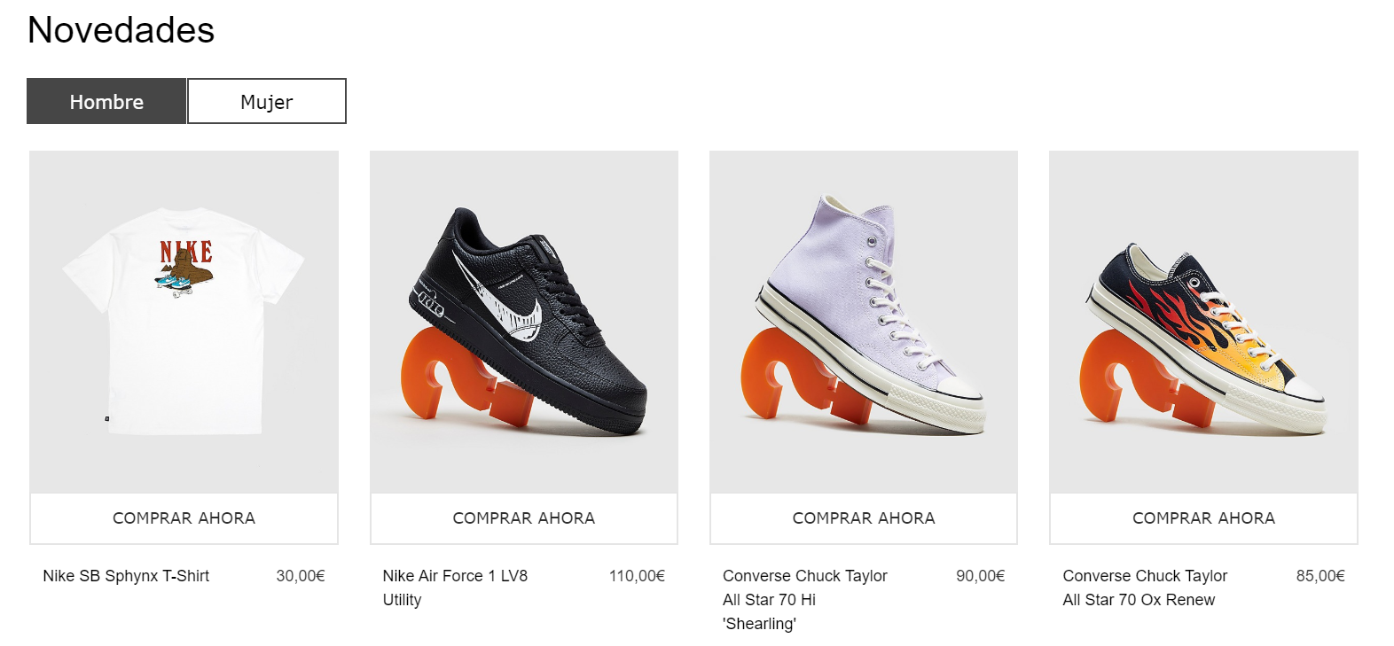Viewport: 1394px width, 646px height.
Task: Buy the Nike Air Force 1 LV8 Utility now
Action: (x=523, y=518)
